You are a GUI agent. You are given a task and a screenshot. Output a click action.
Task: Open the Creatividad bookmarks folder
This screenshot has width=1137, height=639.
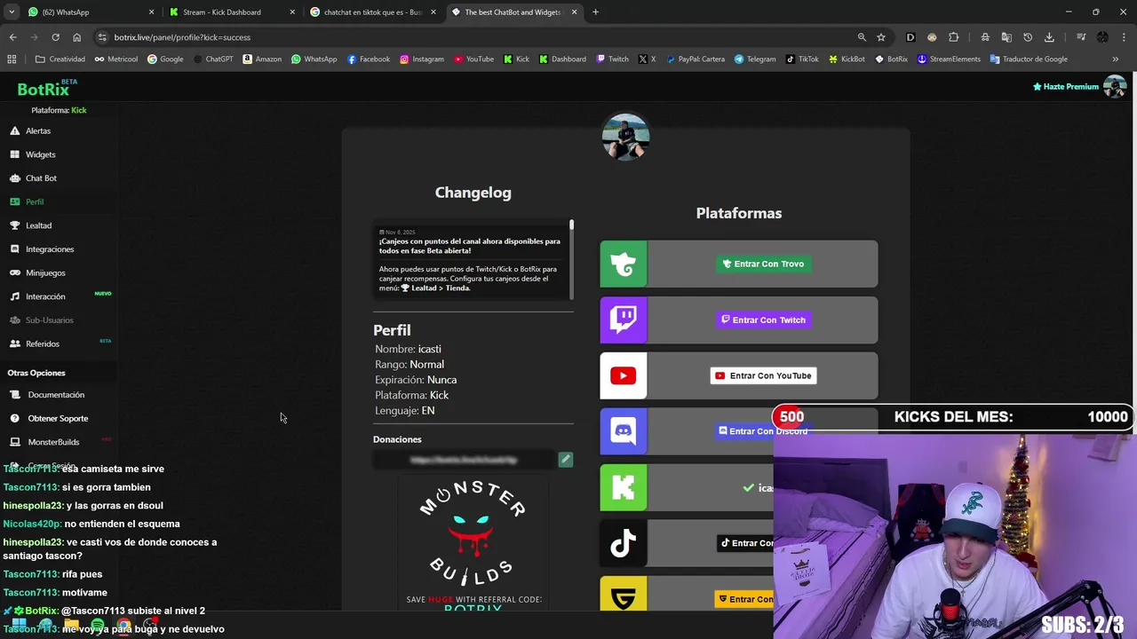(x=60, y=59)
